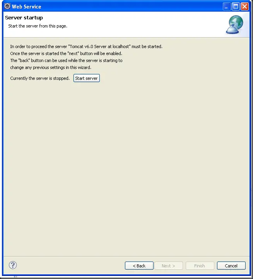Click 'change any previous settings in this wizard' text
The height and width of the screenshot is (279, 253).
click(51, 67)
